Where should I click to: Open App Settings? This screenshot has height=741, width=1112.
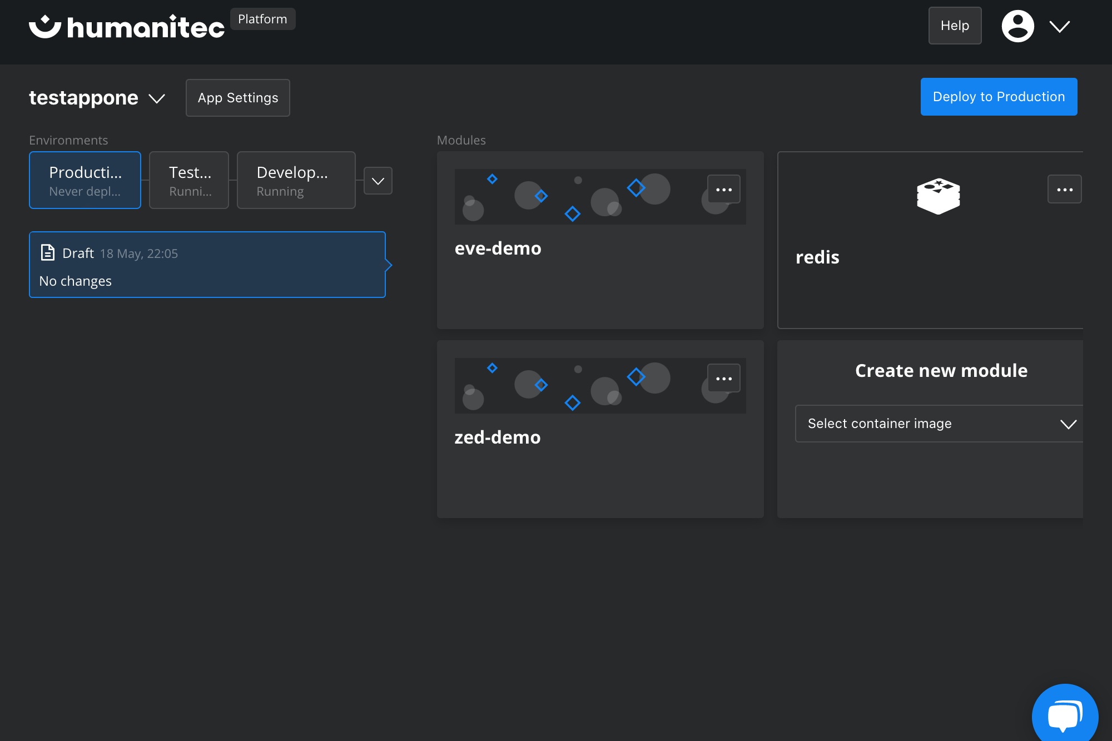coord(238,98)
